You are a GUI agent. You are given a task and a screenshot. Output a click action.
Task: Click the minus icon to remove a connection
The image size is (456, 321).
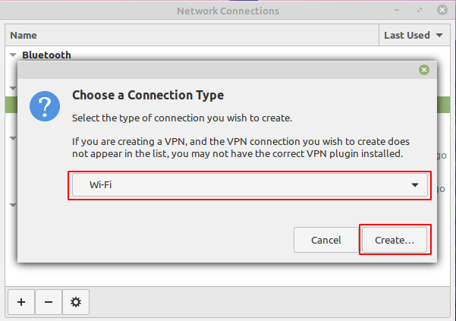(49, 302)
